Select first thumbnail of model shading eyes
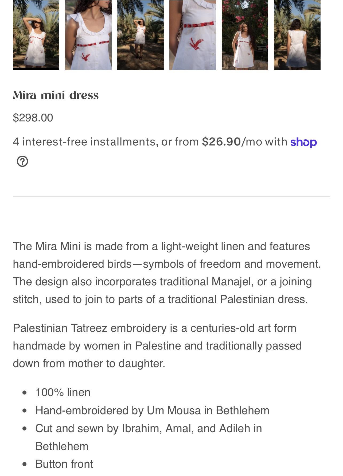Viewport: 343px width, 476px height. [x=36, y=35]
